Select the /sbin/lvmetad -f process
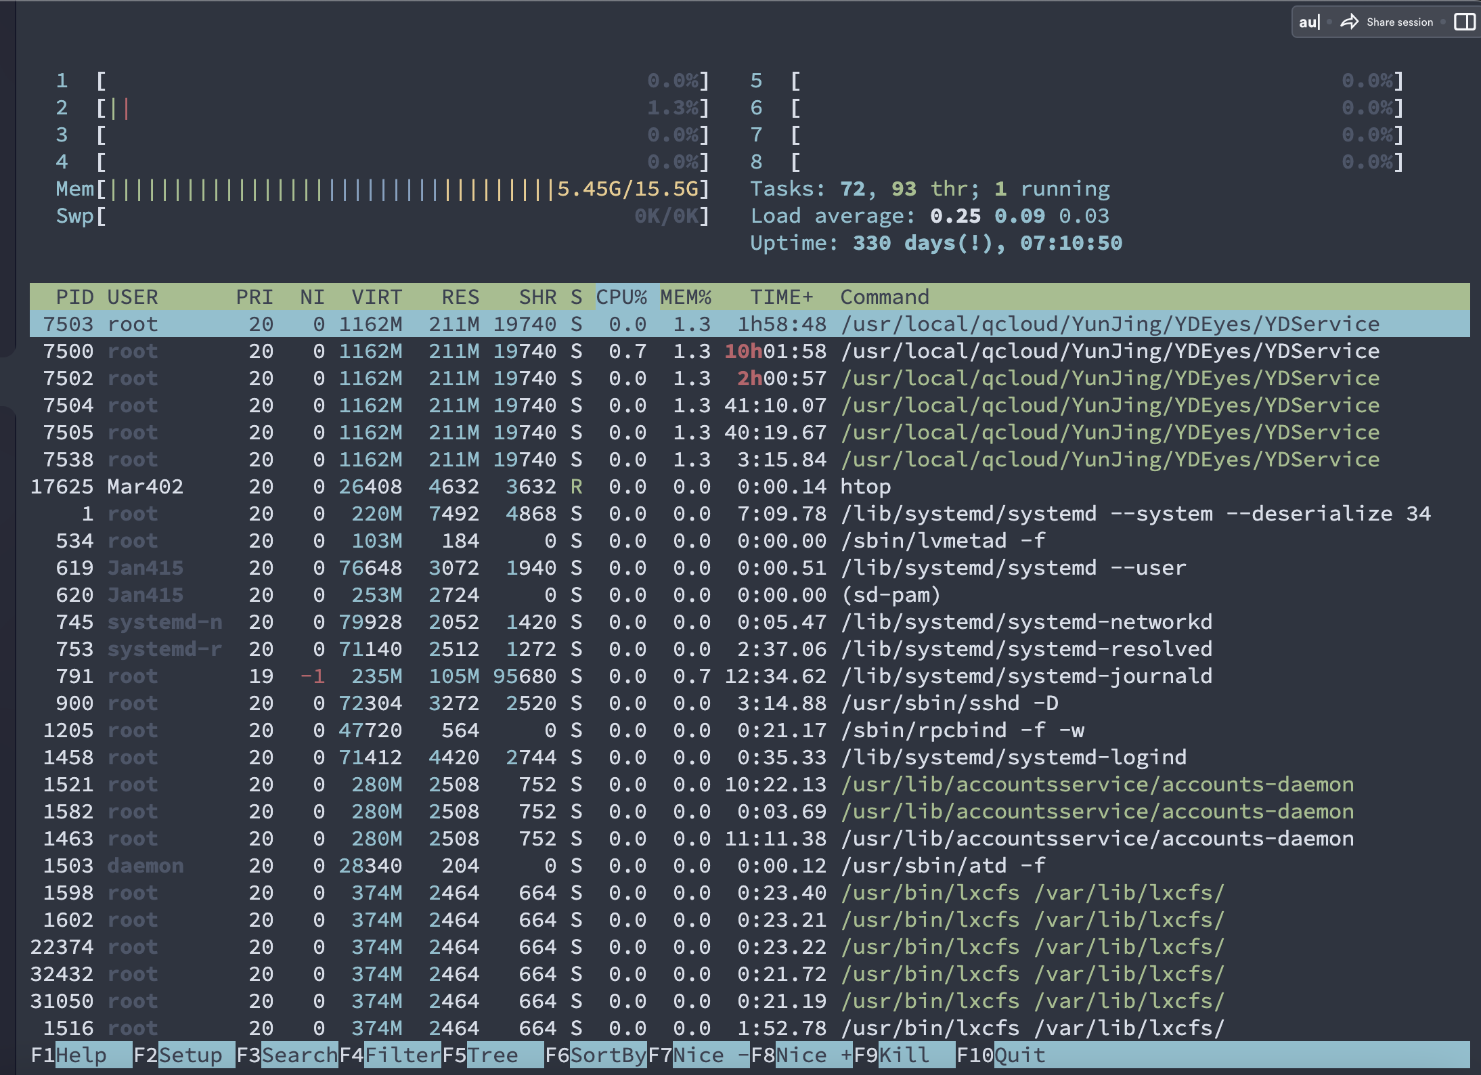Viewport: 1481px width, 1075px height. point(750,540)
